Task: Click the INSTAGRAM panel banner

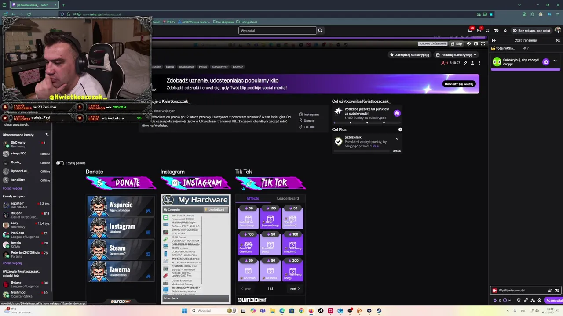Action: click(x=196, y=183)
